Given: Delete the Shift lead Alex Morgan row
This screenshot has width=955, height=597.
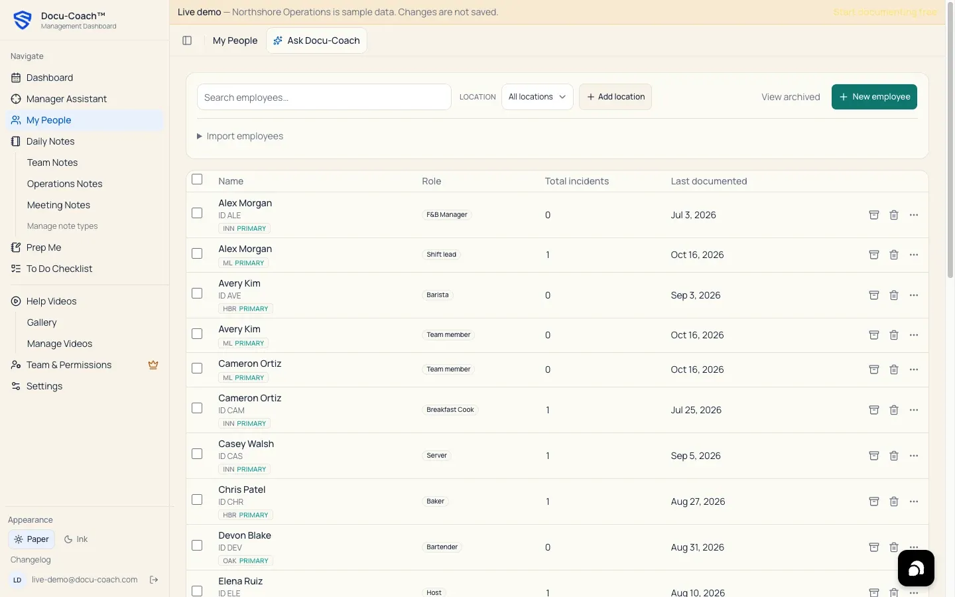Looking at the screenshot, I should pos(894,255).
